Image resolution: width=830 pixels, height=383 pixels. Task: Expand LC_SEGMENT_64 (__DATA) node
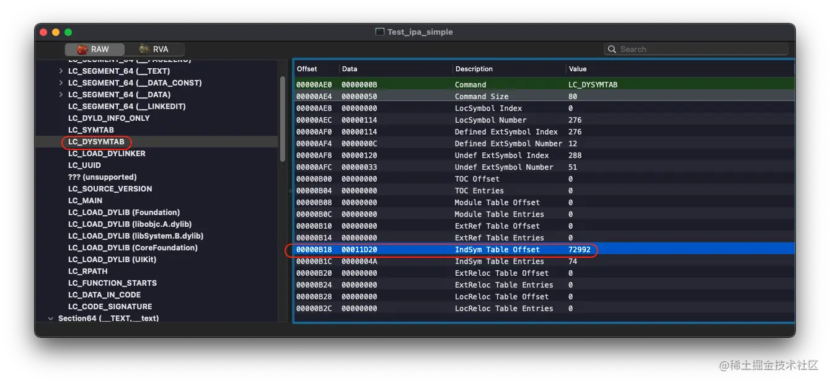coord(61,95)
